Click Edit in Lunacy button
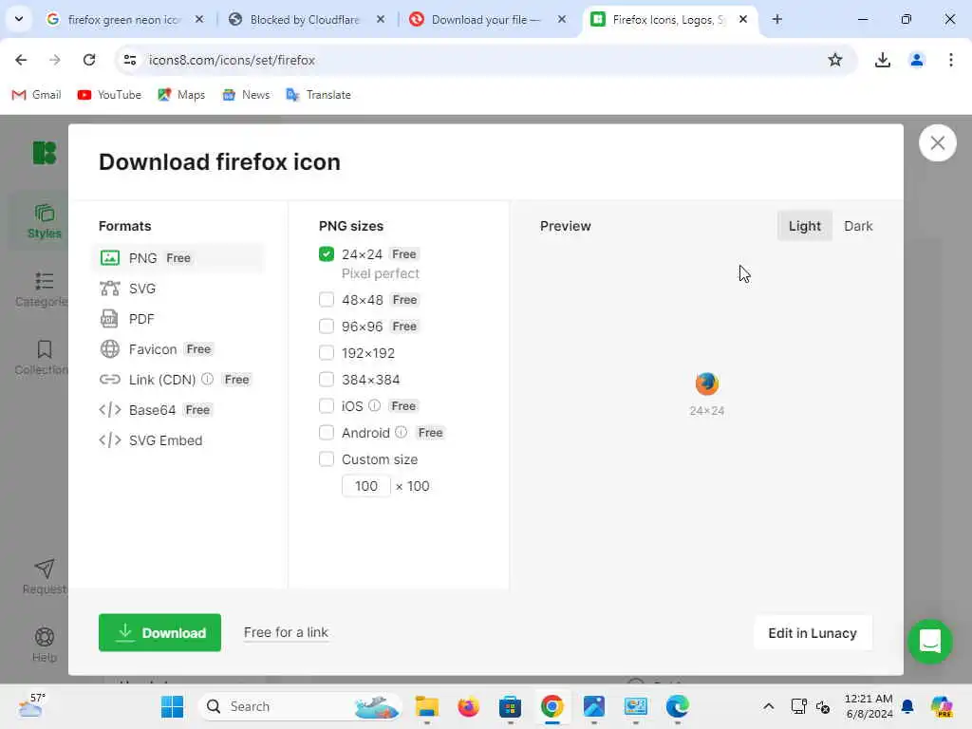Image resolution: width=972 pixels, height=729 pixels. [813, 633]
